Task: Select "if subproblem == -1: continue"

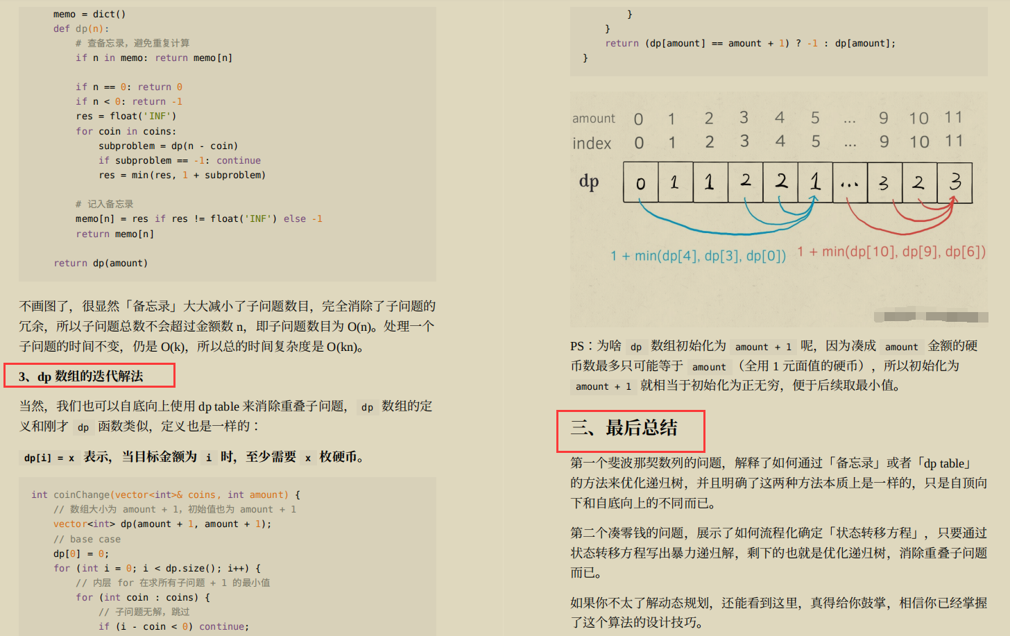Action: click(x=180, y=160)
